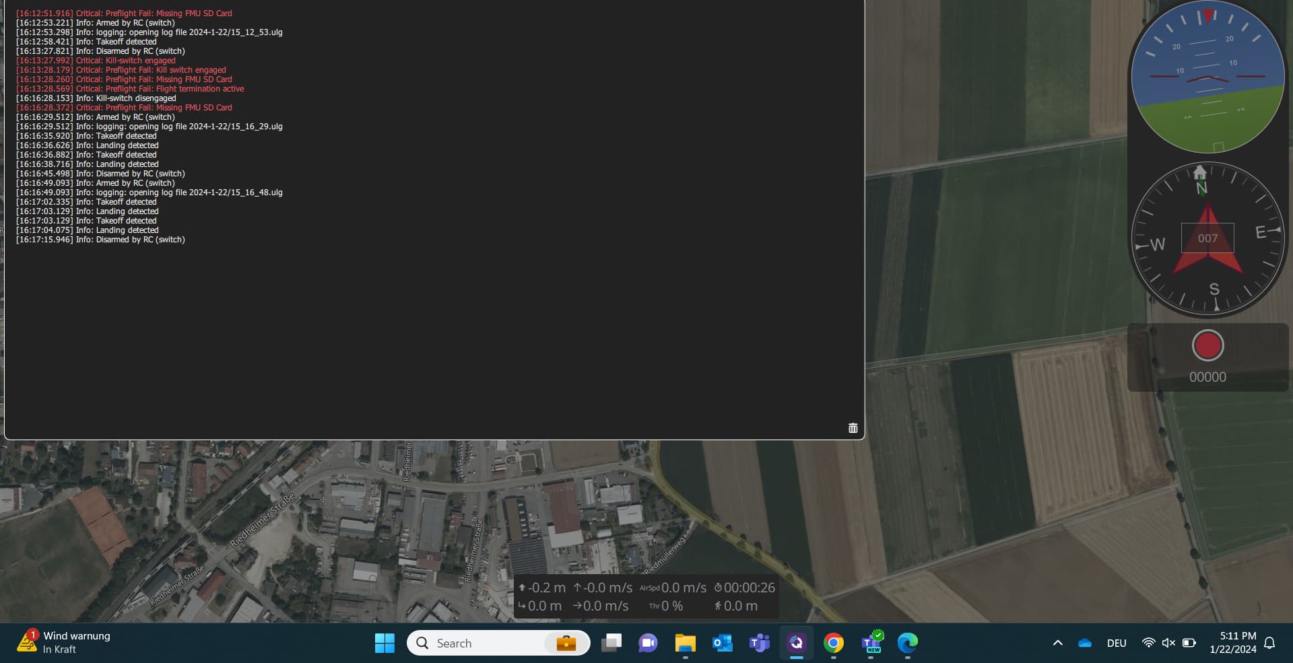Unmute the speaker volume icon
Viewport: 1293px width, 663px height.
click(1168, 643)
